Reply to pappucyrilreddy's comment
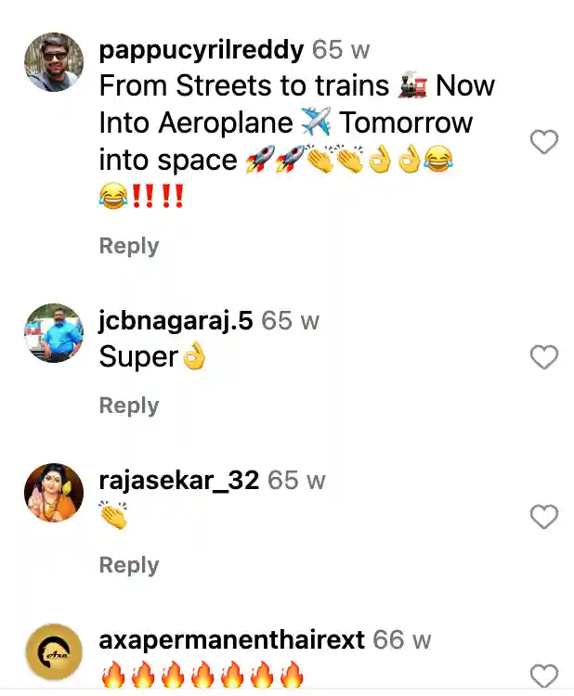The height and width of the screenshot is (696, 574). pos(129,246)
